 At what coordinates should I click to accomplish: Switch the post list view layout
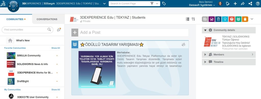click(188, 19)
